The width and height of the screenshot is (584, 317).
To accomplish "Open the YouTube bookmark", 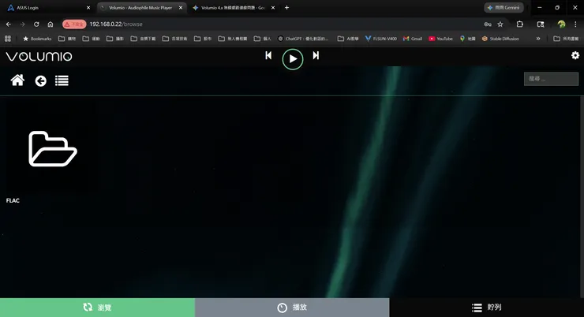I will point(440,39).
